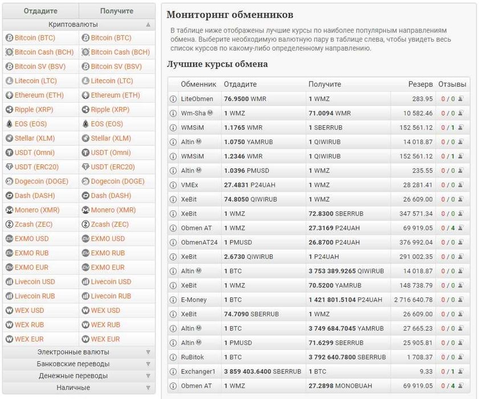
Task: Click the info icon next to RuBitok
Action: pyautogui.click(x=173, y=357)
